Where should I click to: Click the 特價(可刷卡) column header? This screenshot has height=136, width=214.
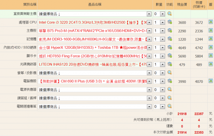click(199, 5)
